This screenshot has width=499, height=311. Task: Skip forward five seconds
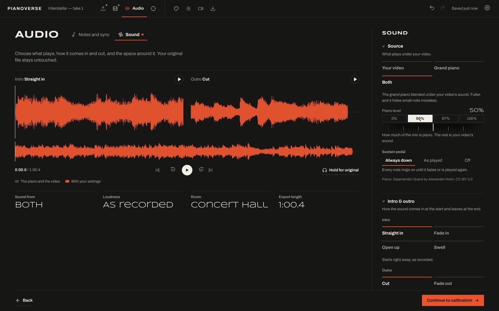pos(201,169)
